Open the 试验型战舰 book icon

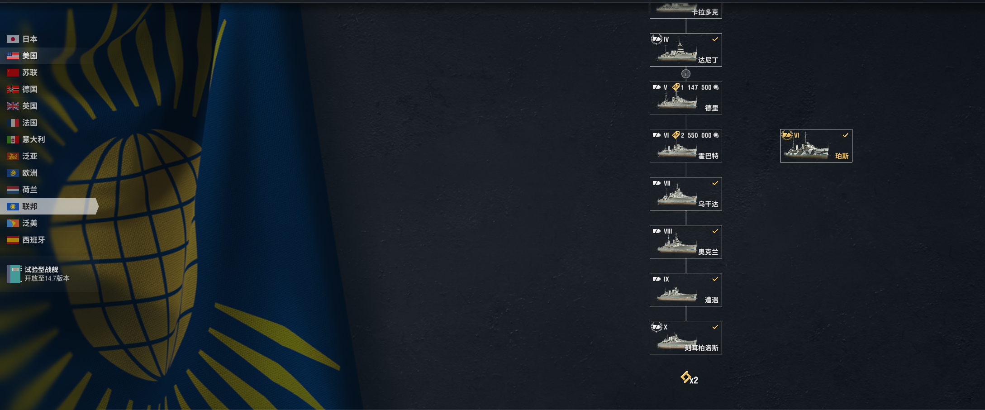click(14, 274)
